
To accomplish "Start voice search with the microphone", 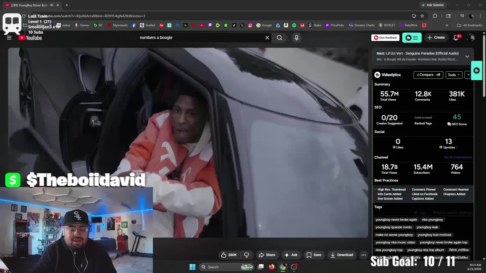I will [297, 38].
